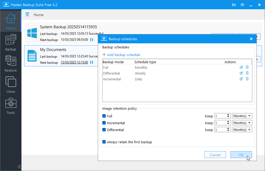Image resolution: width=265 pixels, height=171 pixels.
Task: Edit the Incremental Daily schedule
Action: coord(241,79)
